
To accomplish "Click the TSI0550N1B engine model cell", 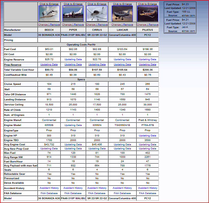I will tap(122, 125).
